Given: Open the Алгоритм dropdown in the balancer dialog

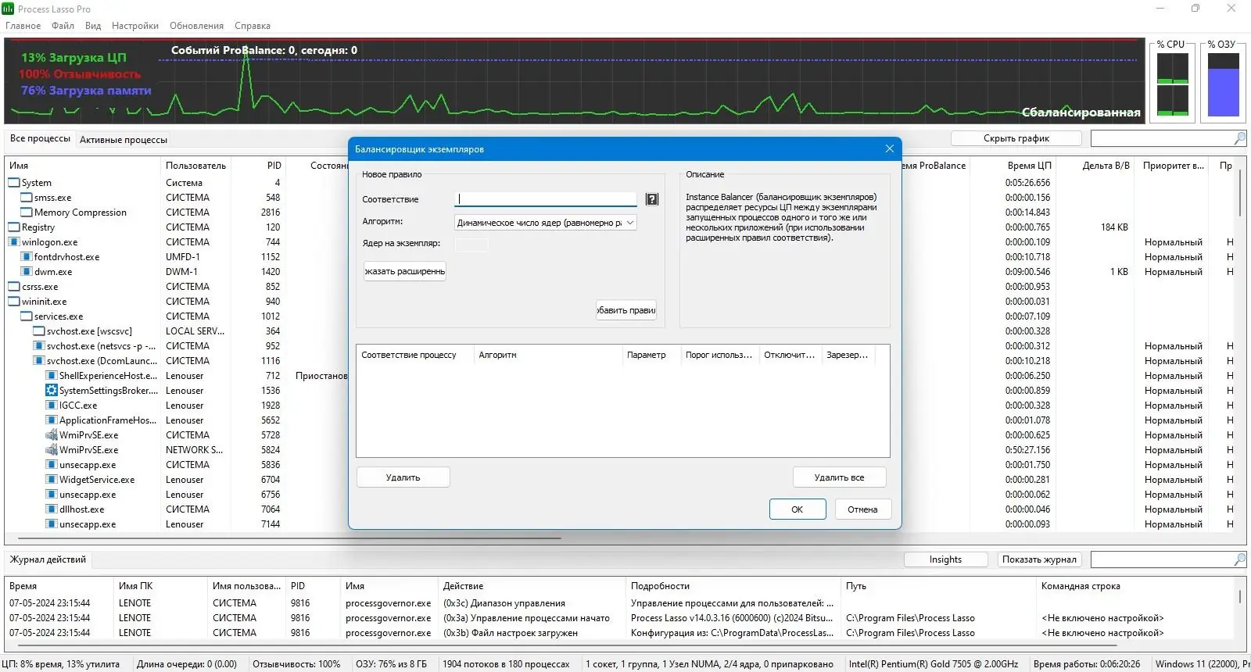Looking at the screenshot, I should [x=546, y=223].
